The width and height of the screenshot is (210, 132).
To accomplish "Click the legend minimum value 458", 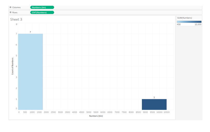I will coord(179,24).
